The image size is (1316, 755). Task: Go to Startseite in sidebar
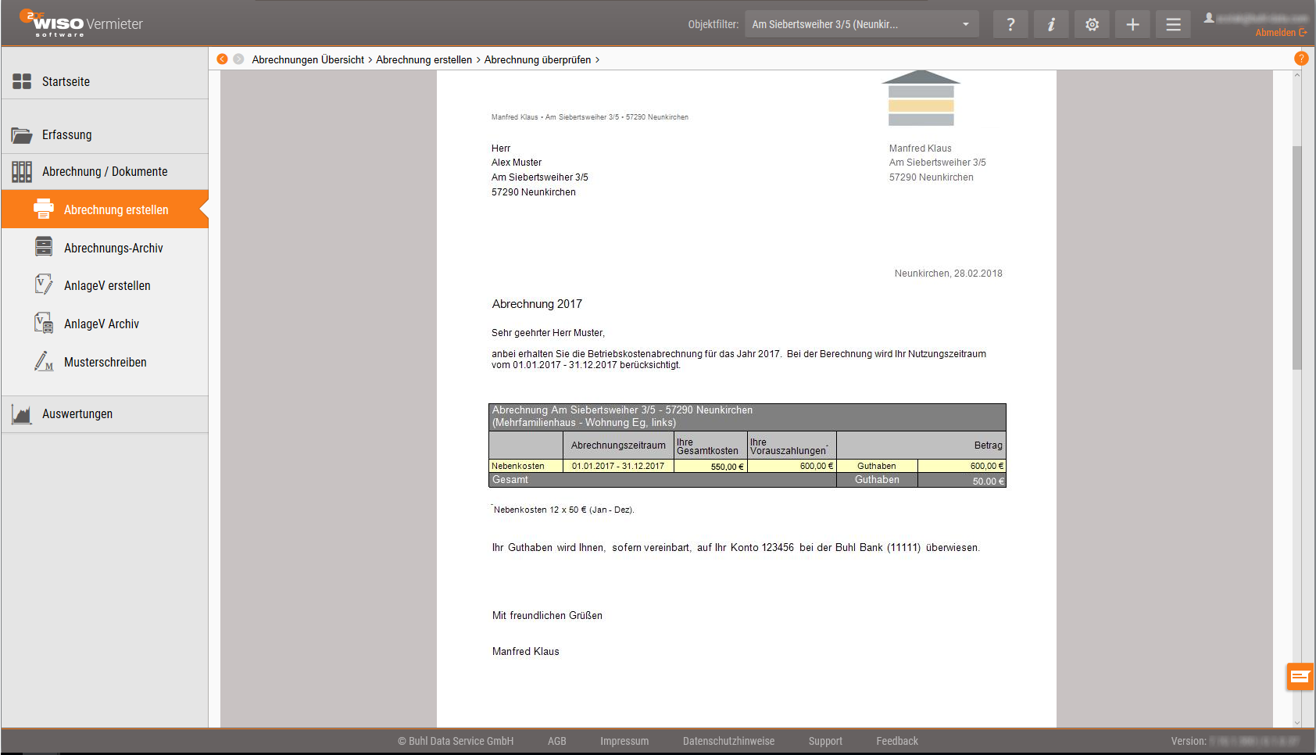[x=66, y=81]
